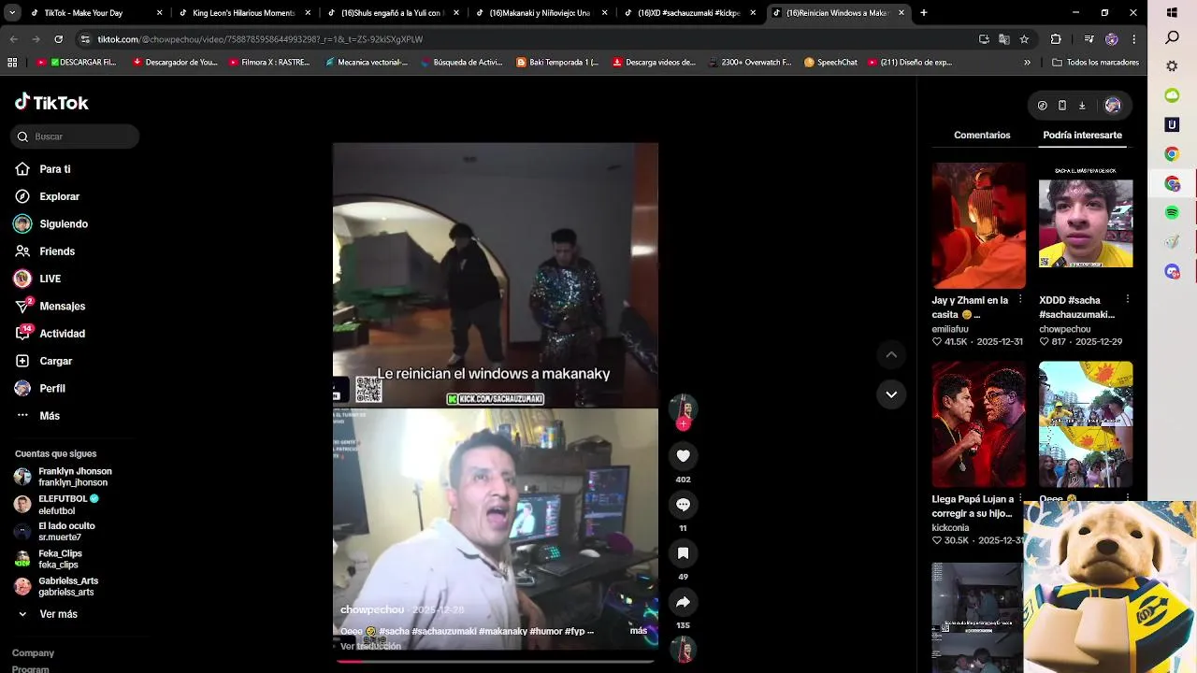Click the phone app icon in header
Image resolution: width=1197 pixels, height=673 pixels.
(x=1062, y=106)
